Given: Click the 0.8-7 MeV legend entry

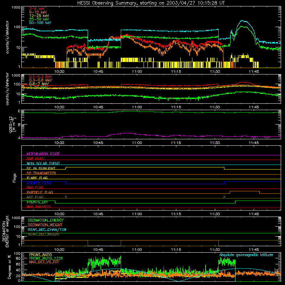Looking at the screenshot, I should point(39,84).
